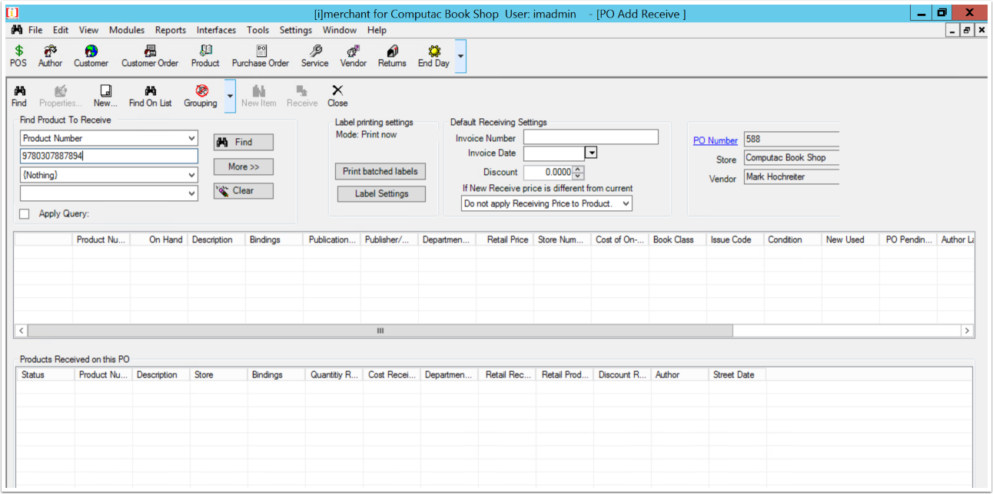
Task: Open the Invoice Date calendar dropdown
Action: (x=591, y=153)
